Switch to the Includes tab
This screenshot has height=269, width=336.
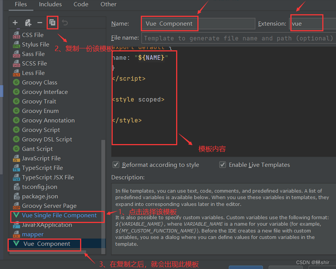pyautogui.click(x=50, y=4)
